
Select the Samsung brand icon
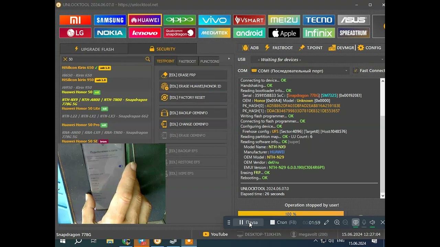click(110, 20)
